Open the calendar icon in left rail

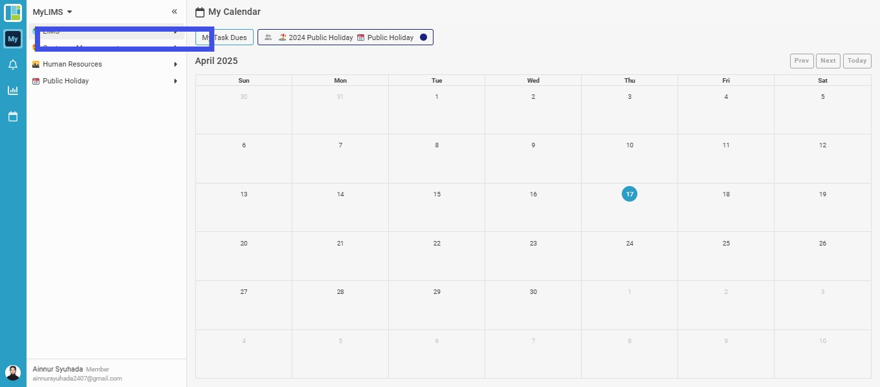coord(13,116)
